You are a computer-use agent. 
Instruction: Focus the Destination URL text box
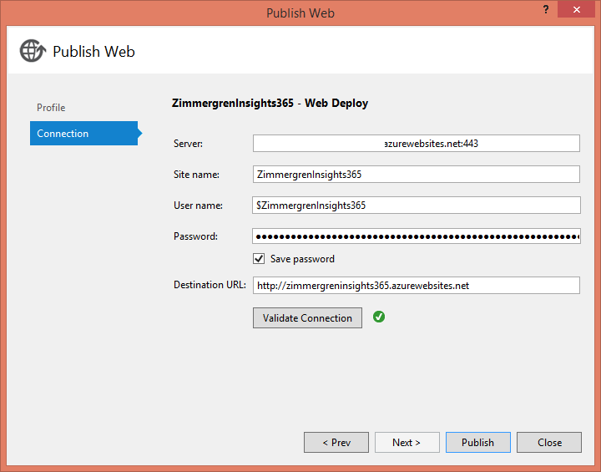(x=416, y=286)
